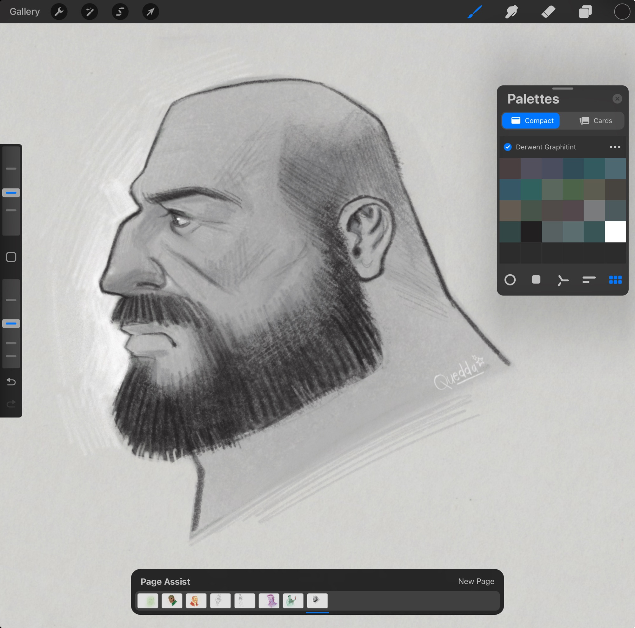Viewport: 635px width, 628px height.
Task: Tap the square Modify button on sidebar
Action: point(11,257)
